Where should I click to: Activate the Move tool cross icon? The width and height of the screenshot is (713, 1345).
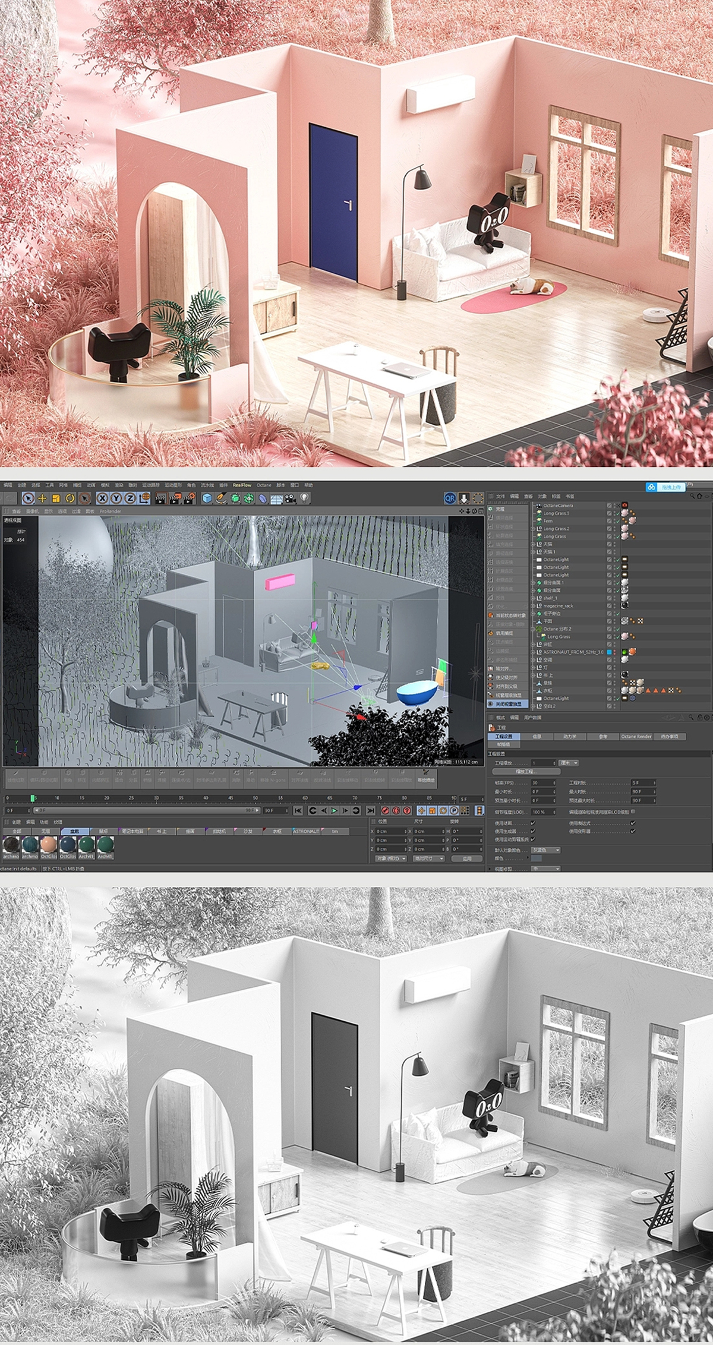pyautogui.click(x=42, y=498)
